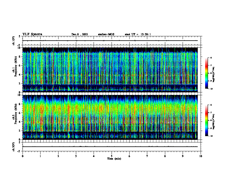Click time axis tick label '7'
The height and width of the screenshot is (175, 226).
(x=147, y=156)
